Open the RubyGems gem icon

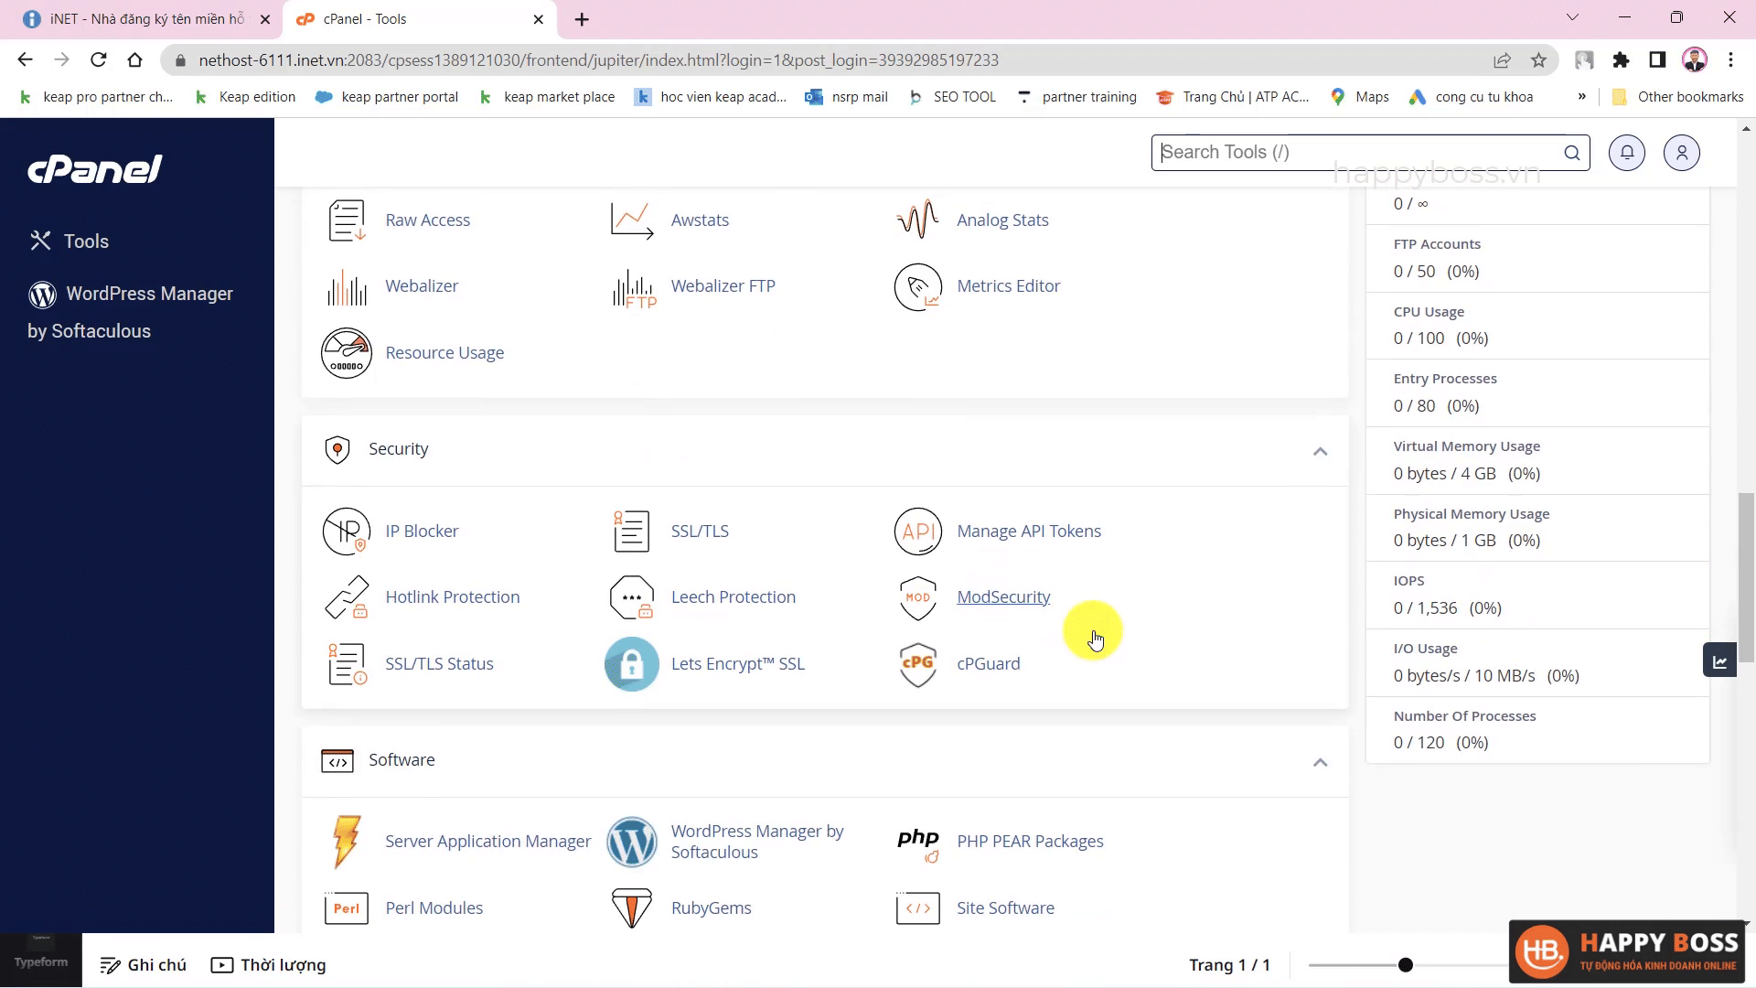[631, 908]
